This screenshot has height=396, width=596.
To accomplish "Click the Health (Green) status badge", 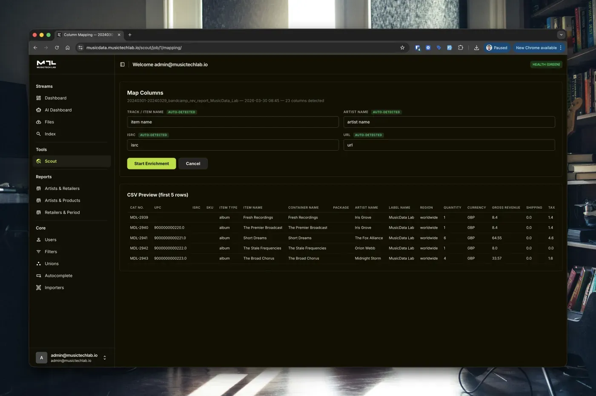I will pos(546,65).
